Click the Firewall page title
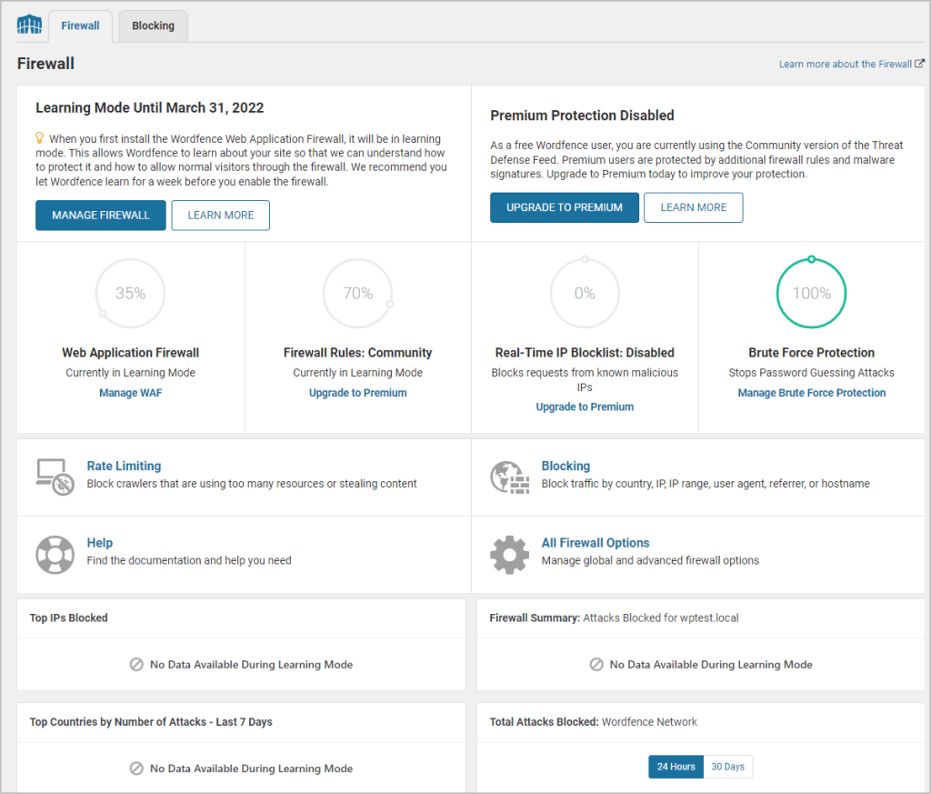 click(x=45, y=64)
